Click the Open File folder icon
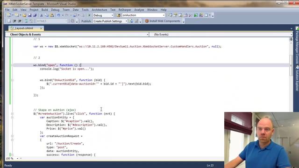Viewport: 299px width, 168px height. (24, 15)
